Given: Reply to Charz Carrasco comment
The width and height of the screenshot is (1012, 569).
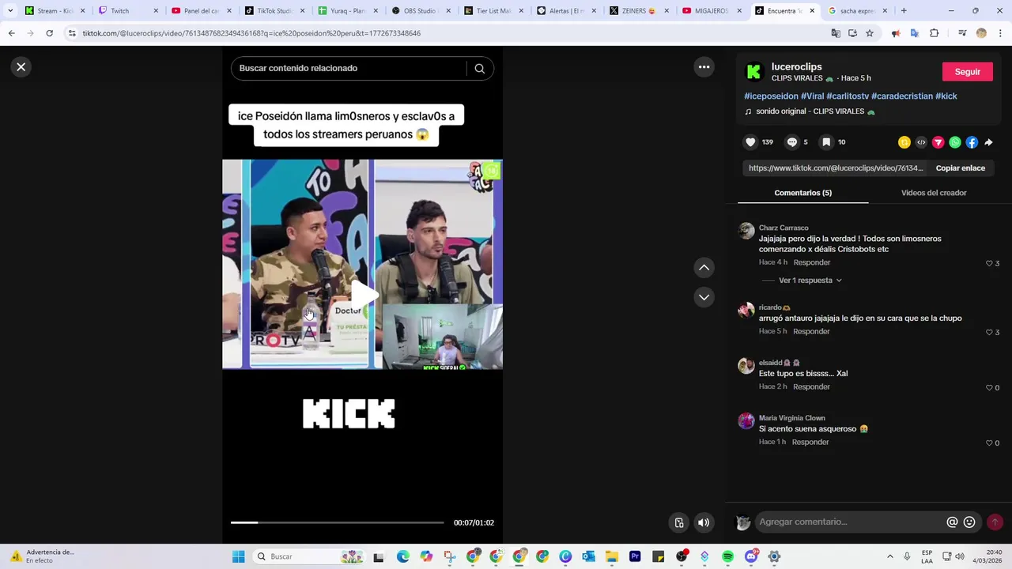Looking at the screenshot, I should point(812,262).
